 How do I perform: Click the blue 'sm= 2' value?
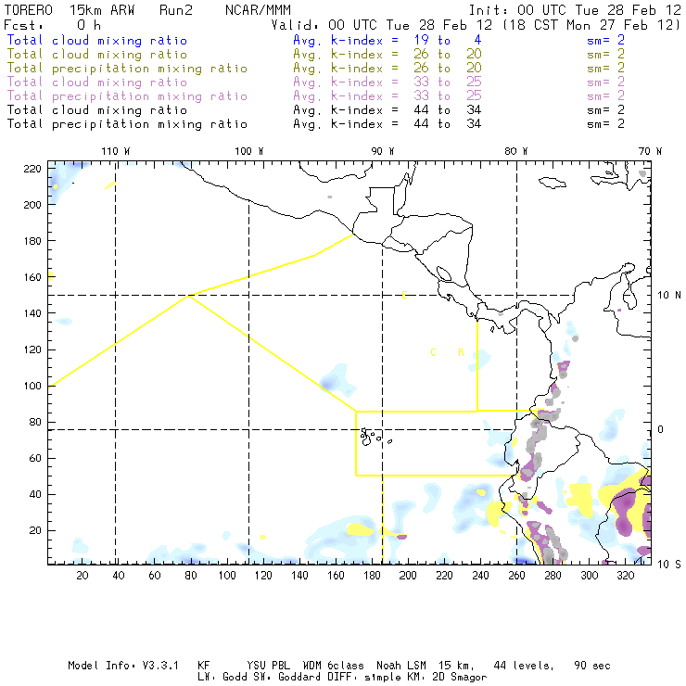(605, 40)
